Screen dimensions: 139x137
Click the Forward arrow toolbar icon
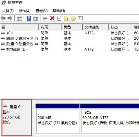click(x=10, y=18)
